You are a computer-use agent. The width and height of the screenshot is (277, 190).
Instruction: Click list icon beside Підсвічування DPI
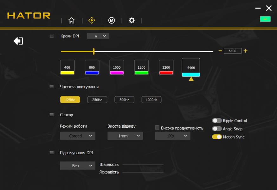[51, 153]
